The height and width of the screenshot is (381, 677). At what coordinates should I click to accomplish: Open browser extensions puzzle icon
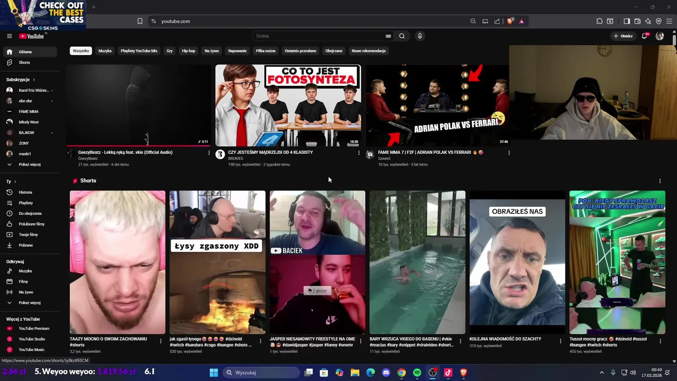[599, 21]
